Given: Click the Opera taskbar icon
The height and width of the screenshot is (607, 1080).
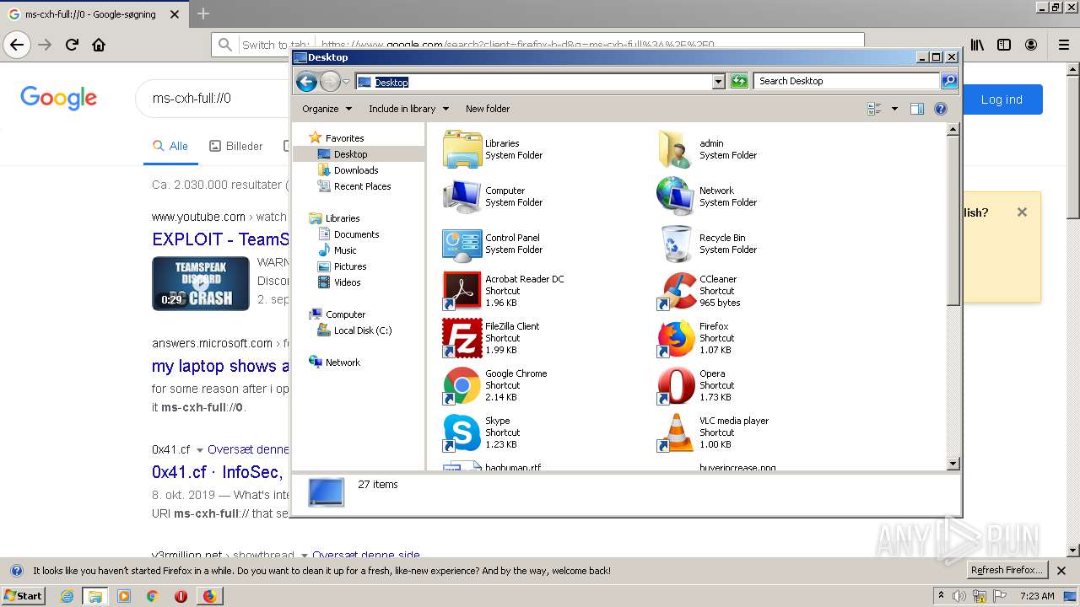Looking at the screenshot, I should click(x=181, y=596).
